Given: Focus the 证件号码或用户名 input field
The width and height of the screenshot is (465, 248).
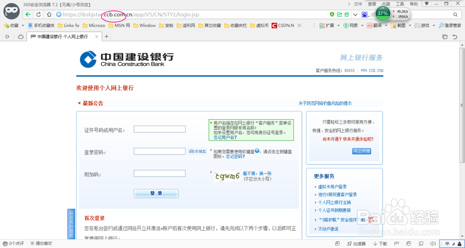Looking at the screenshot, I should pos(159,129).
